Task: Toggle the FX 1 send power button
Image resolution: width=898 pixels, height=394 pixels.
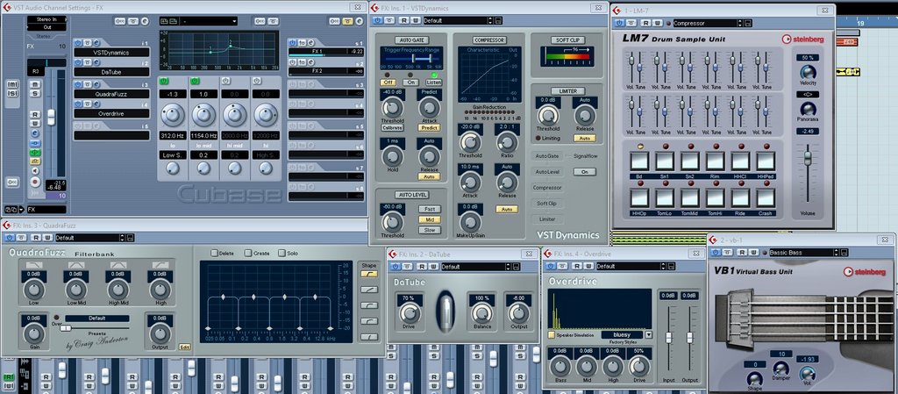Action: pyautogui.click(x=293, y=42)
